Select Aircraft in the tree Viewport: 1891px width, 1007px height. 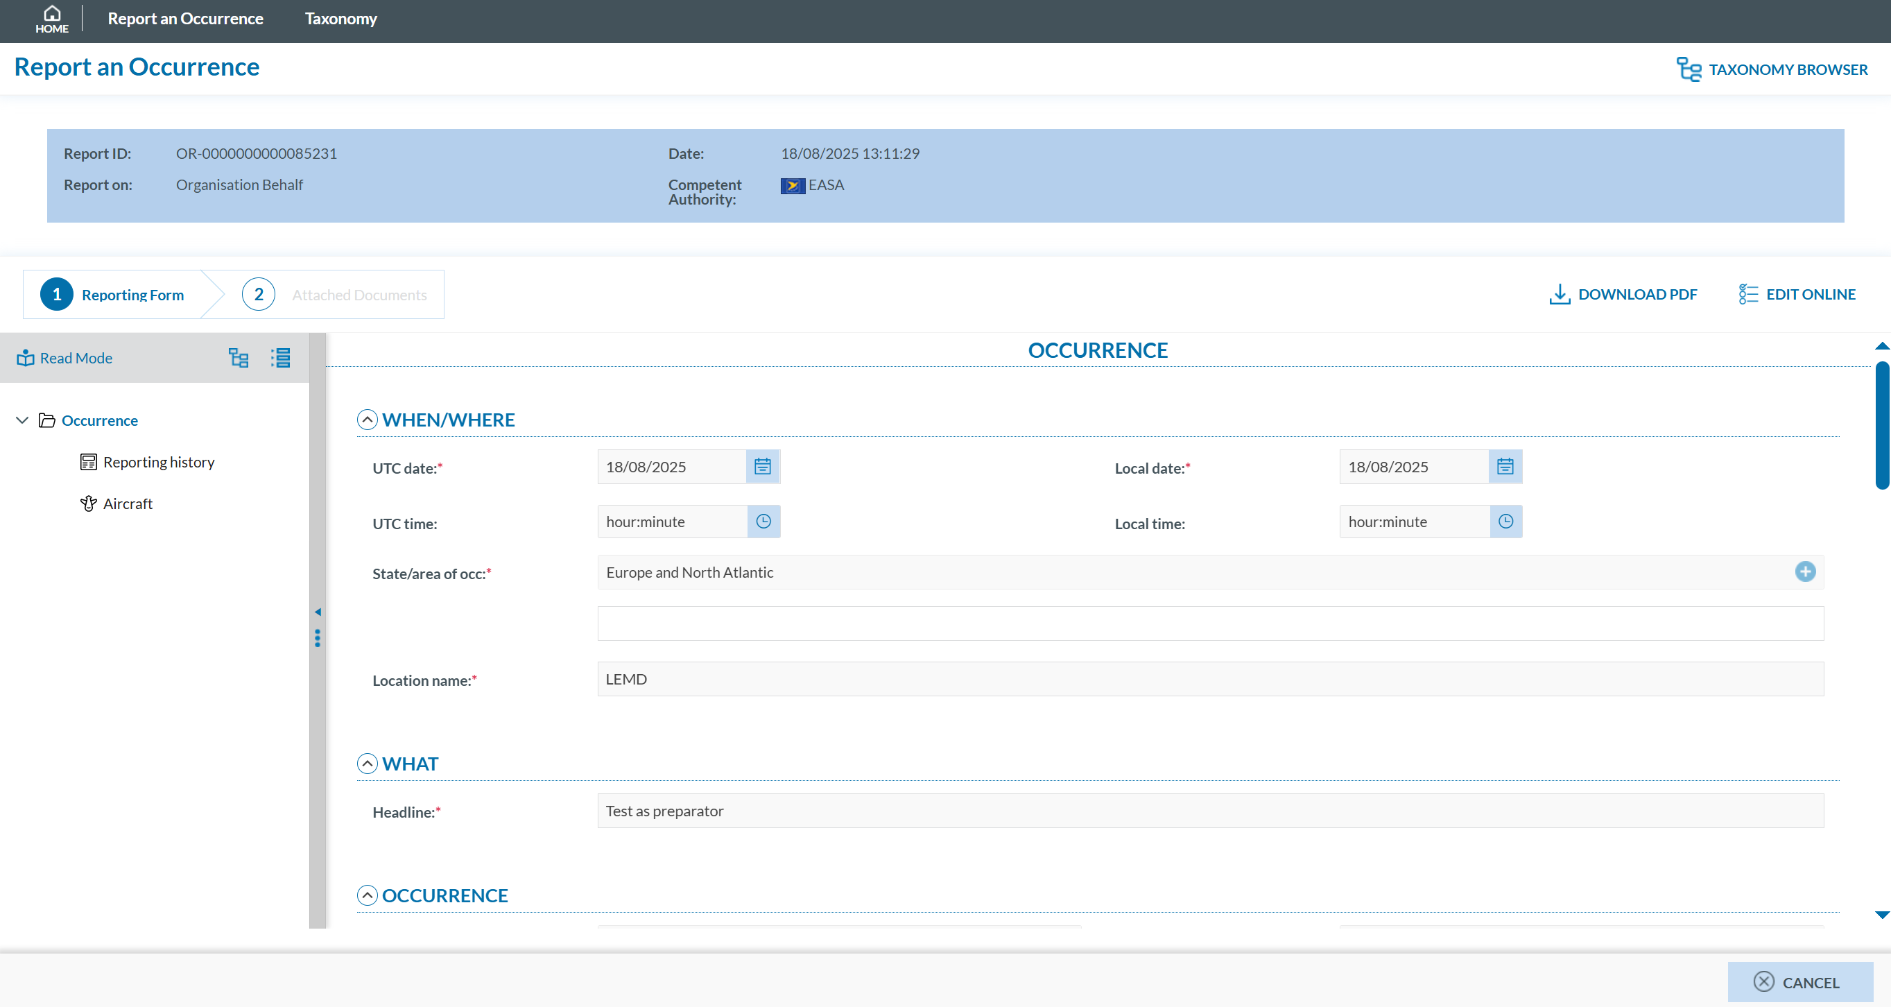[128, 504]
